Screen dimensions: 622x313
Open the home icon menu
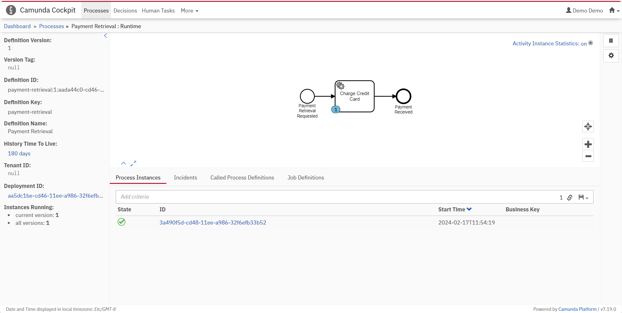(x=614, y=10)
